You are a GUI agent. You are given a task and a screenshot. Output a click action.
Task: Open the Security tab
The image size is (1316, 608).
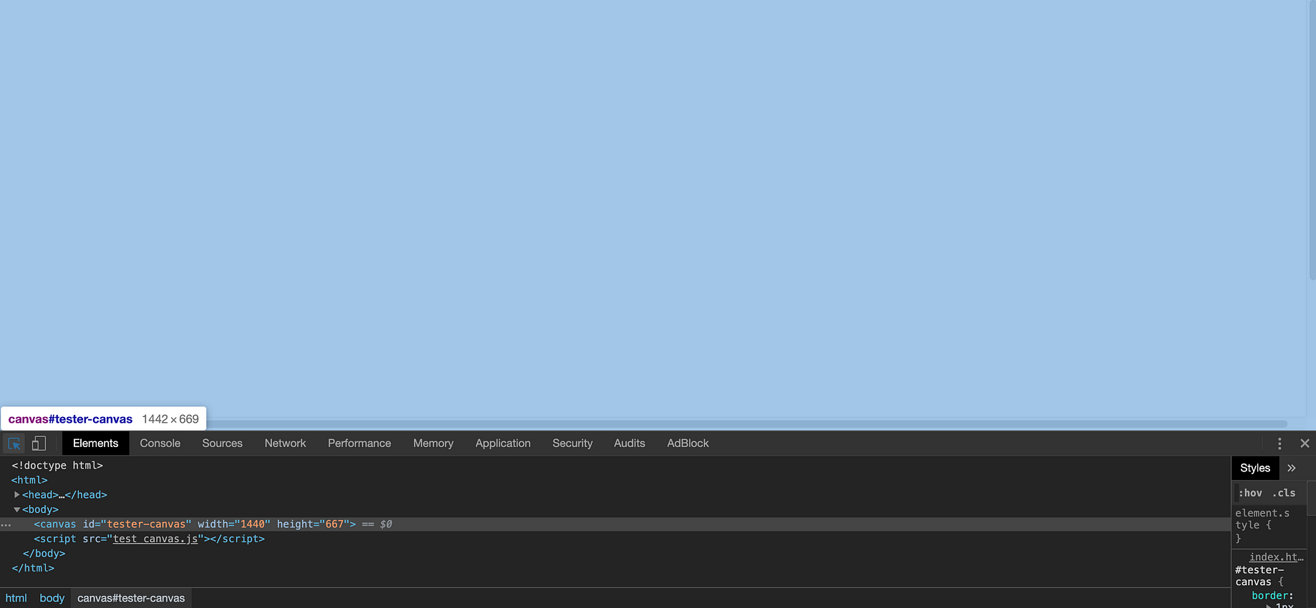pyautogui.click(x=572, y=443)
